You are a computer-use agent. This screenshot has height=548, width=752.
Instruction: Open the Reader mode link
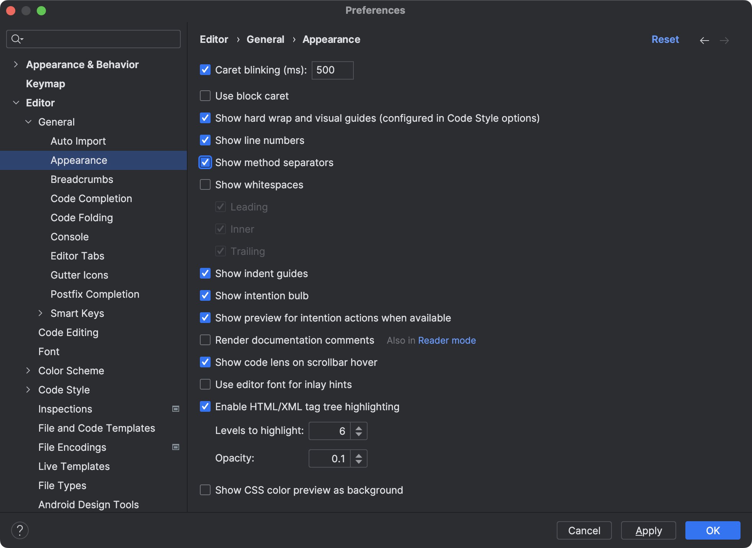[447, 340]
